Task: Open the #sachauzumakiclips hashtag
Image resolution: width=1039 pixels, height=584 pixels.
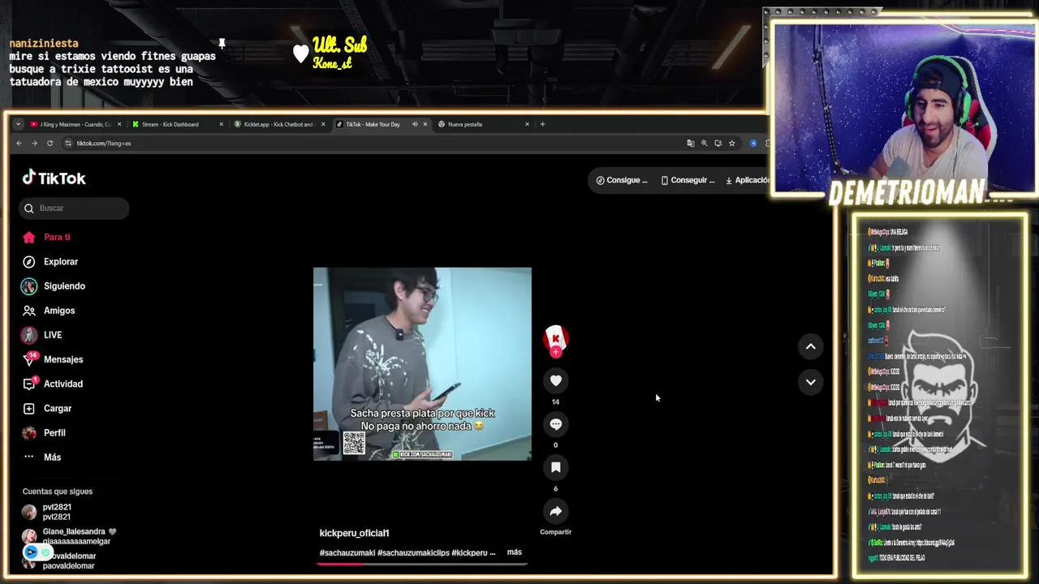Action: click(x=413, y=552)
